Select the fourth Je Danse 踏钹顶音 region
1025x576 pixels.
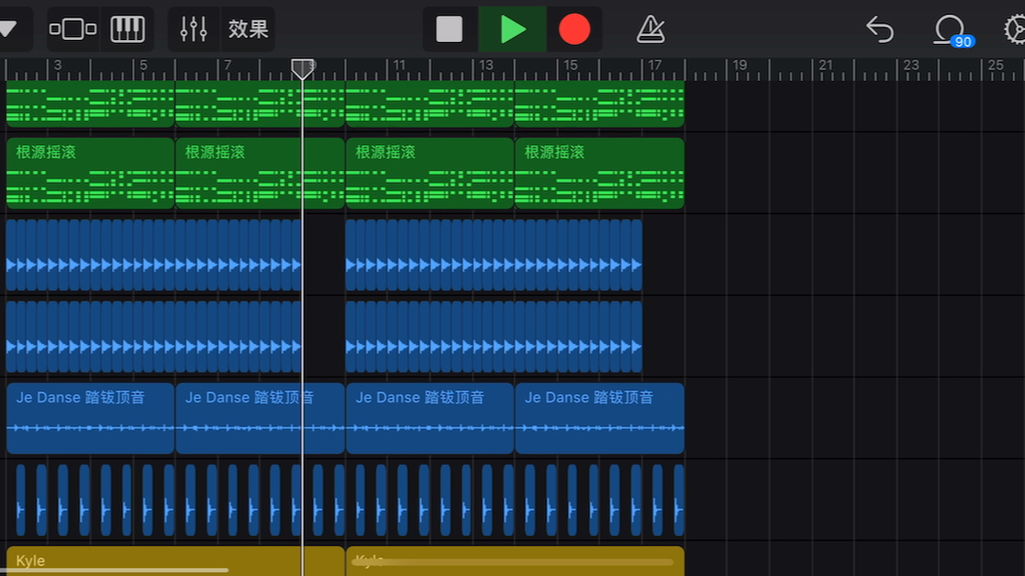click(x=599, y=418)
